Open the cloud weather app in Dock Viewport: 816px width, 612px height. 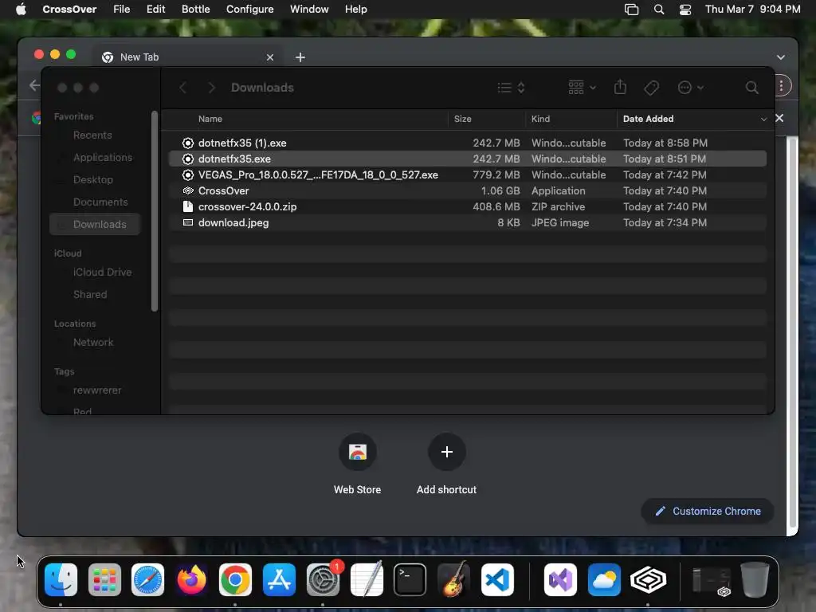(604, 579)
